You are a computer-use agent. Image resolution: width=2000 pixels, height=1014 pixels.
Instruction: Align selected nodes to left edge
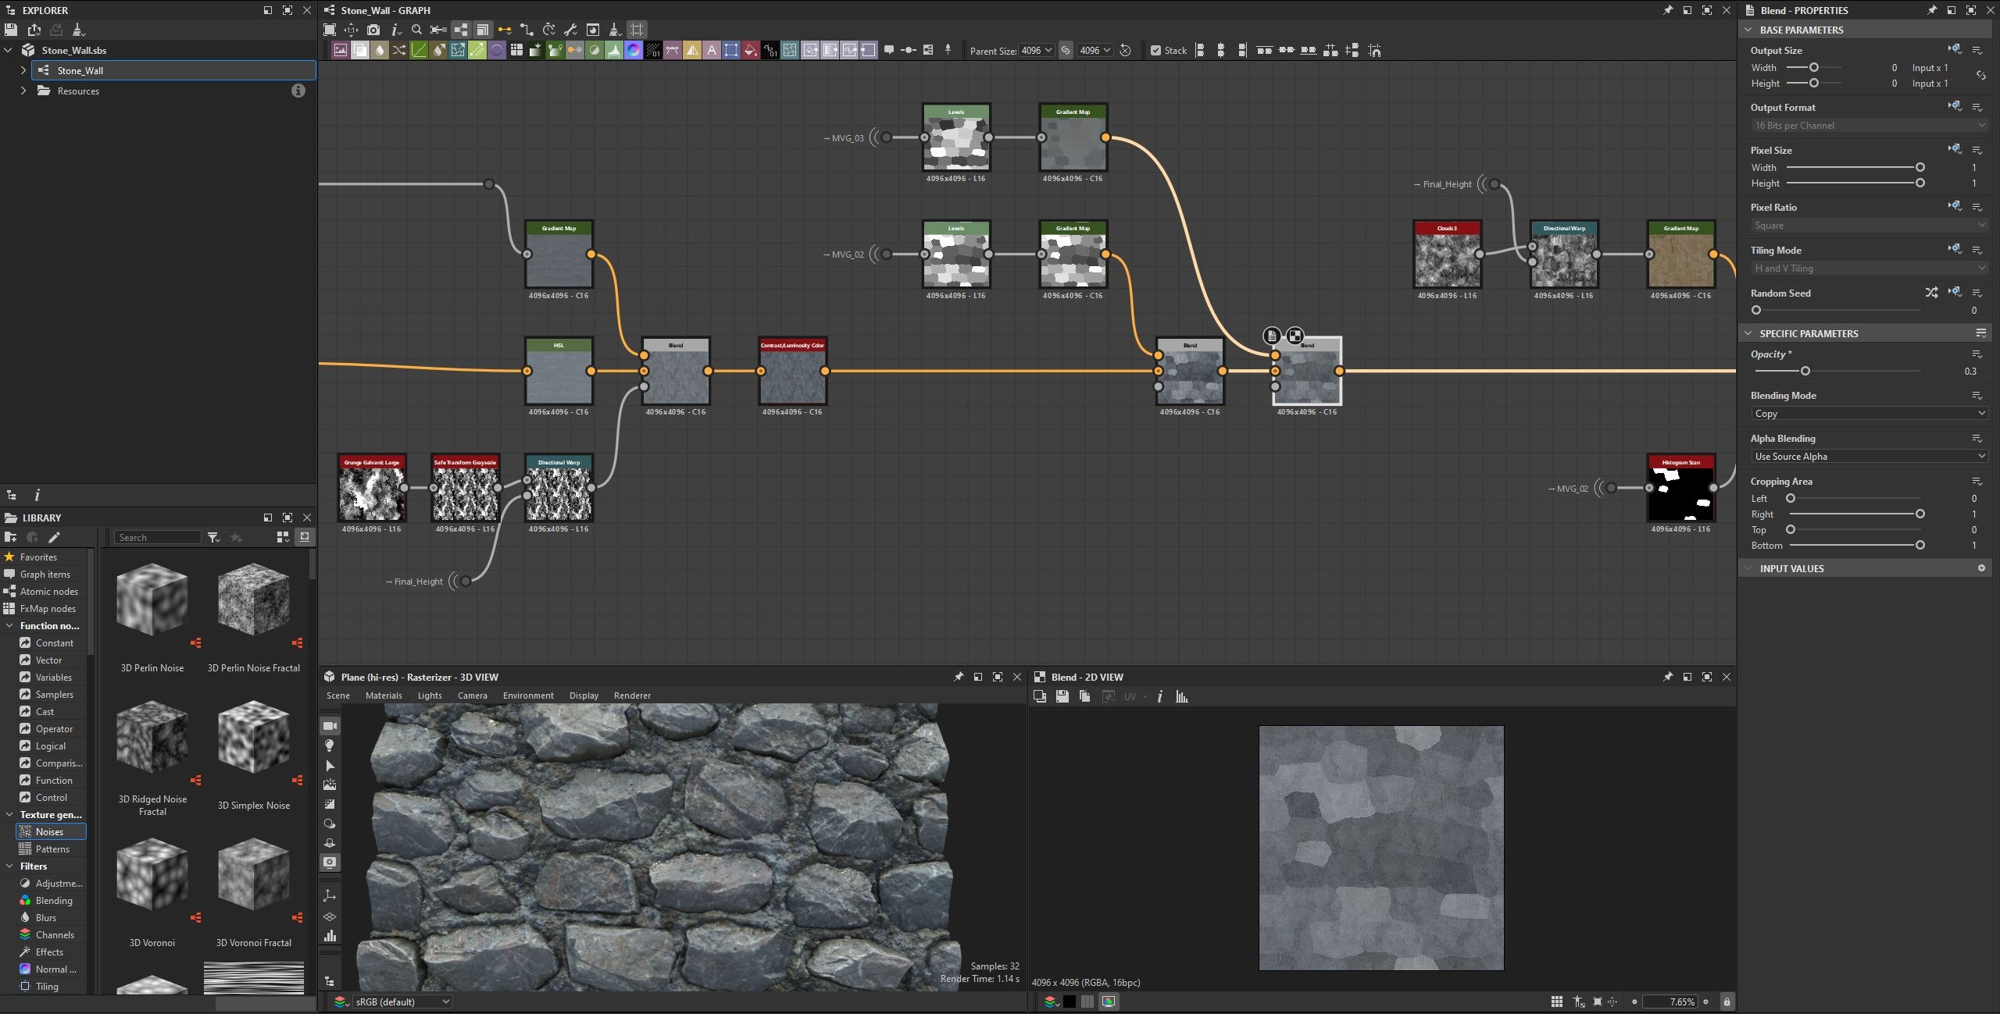tap(1200, 51)
